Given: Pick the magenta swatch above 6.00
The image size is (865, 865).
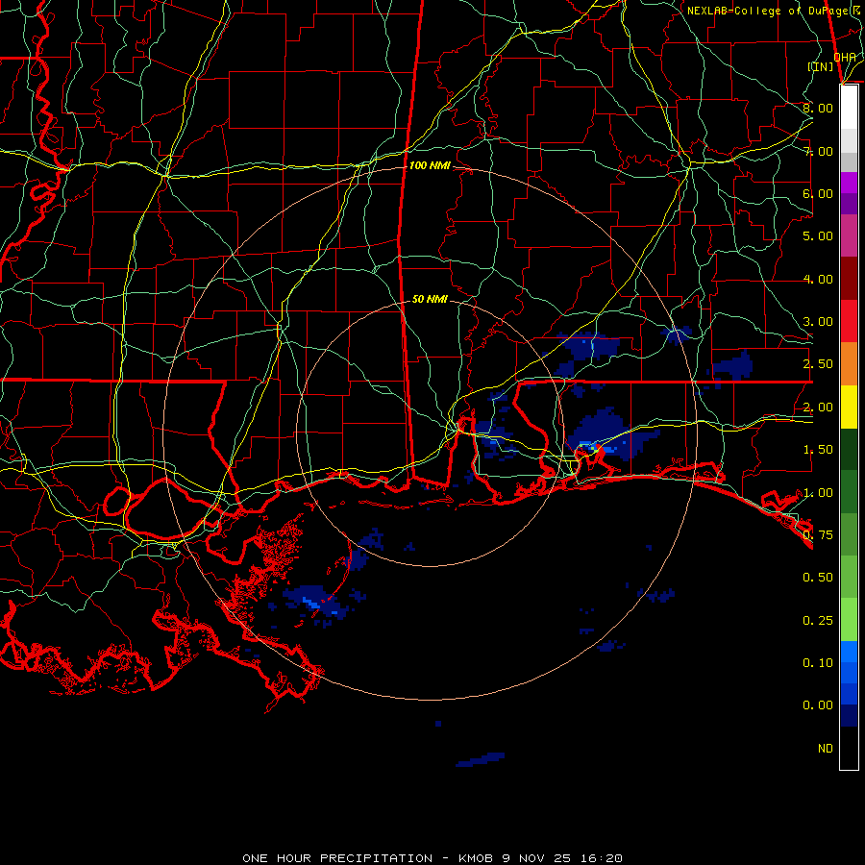Looking at the screenshot, I should coord(849,183).
